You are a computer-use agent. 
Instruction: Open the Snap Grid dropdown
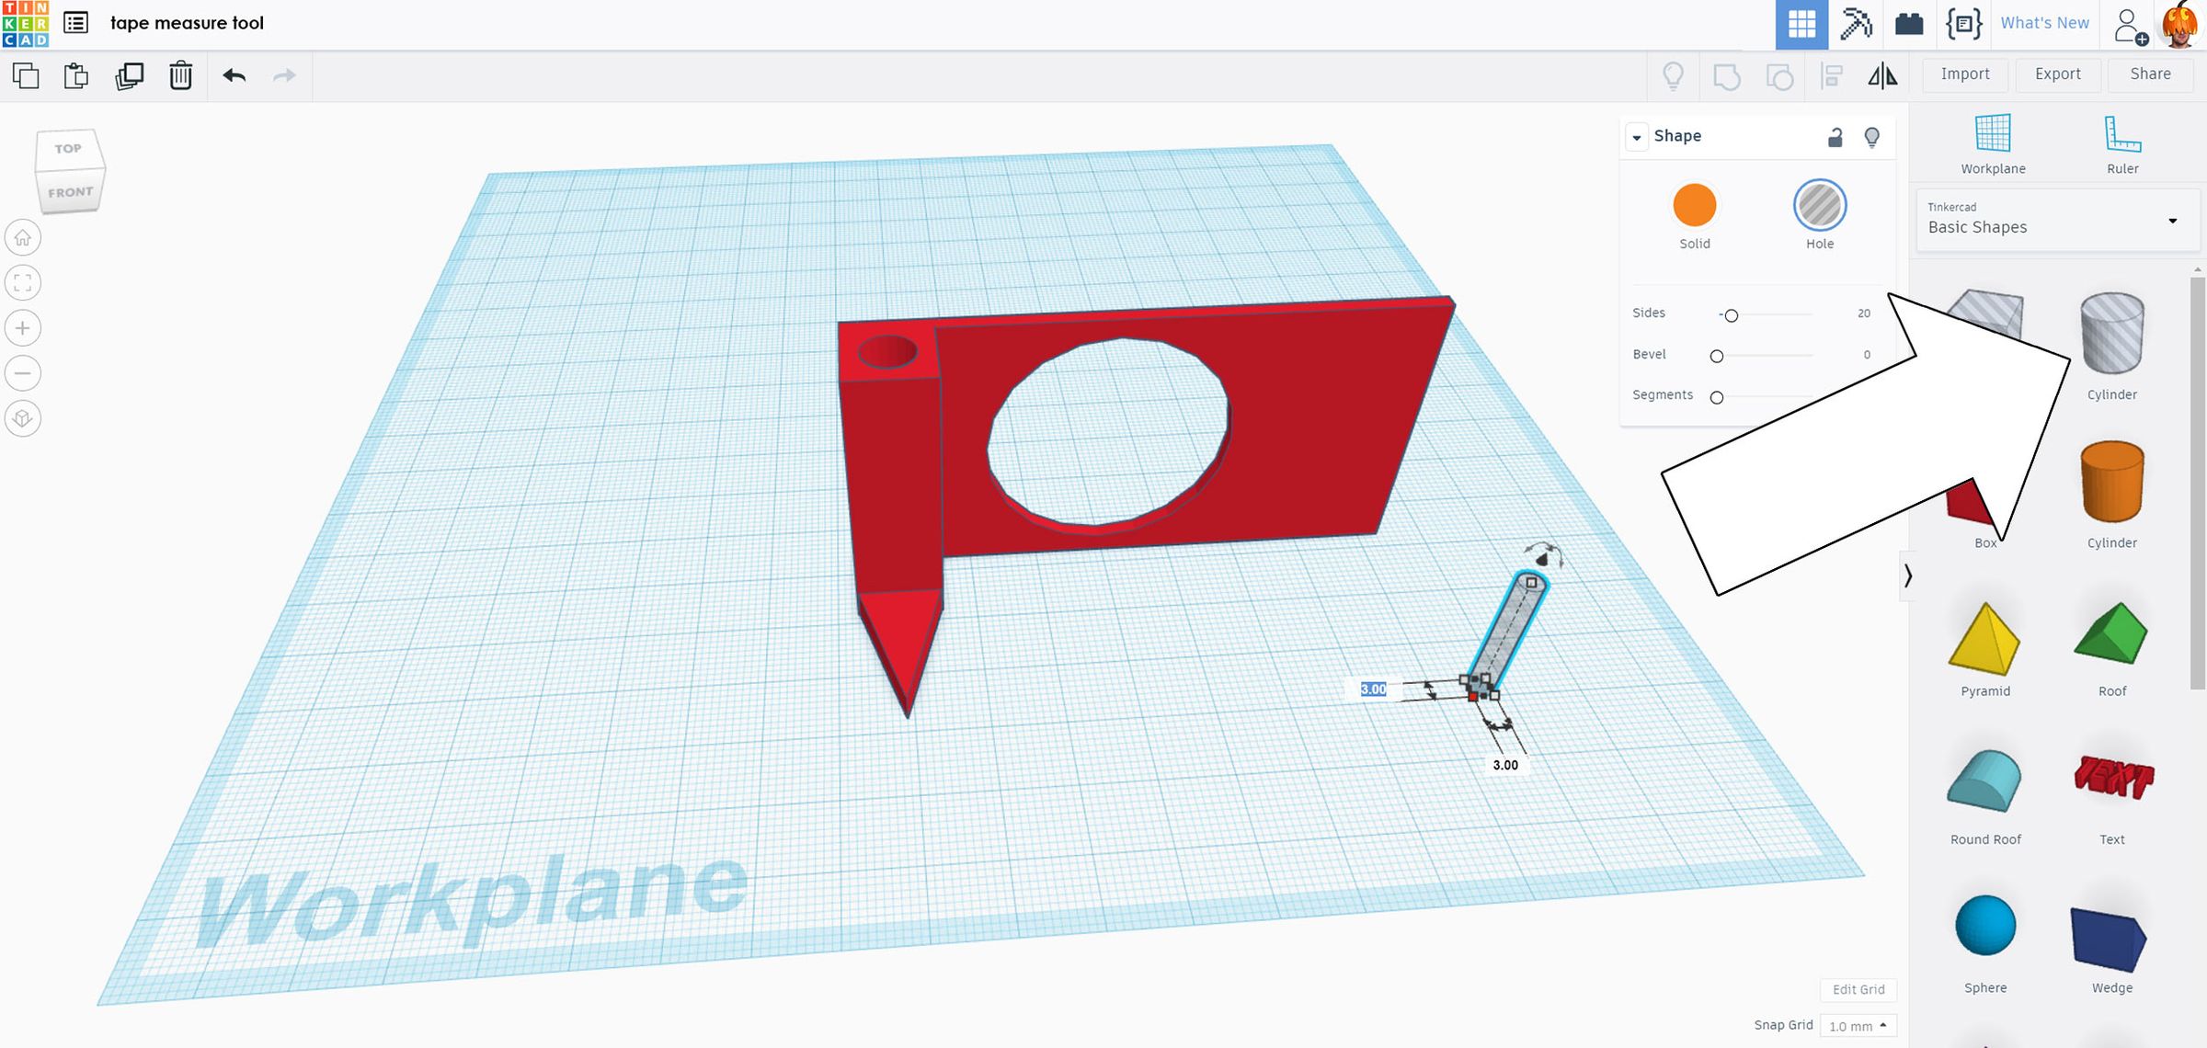click(x=1856, y=1025)
